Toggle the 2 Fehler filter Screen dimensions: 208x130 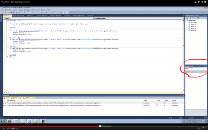point(7,98)
